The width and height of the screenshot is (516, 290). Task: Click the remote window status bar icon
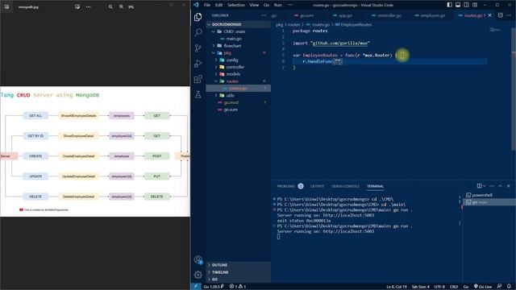click(x=195, y=287)
